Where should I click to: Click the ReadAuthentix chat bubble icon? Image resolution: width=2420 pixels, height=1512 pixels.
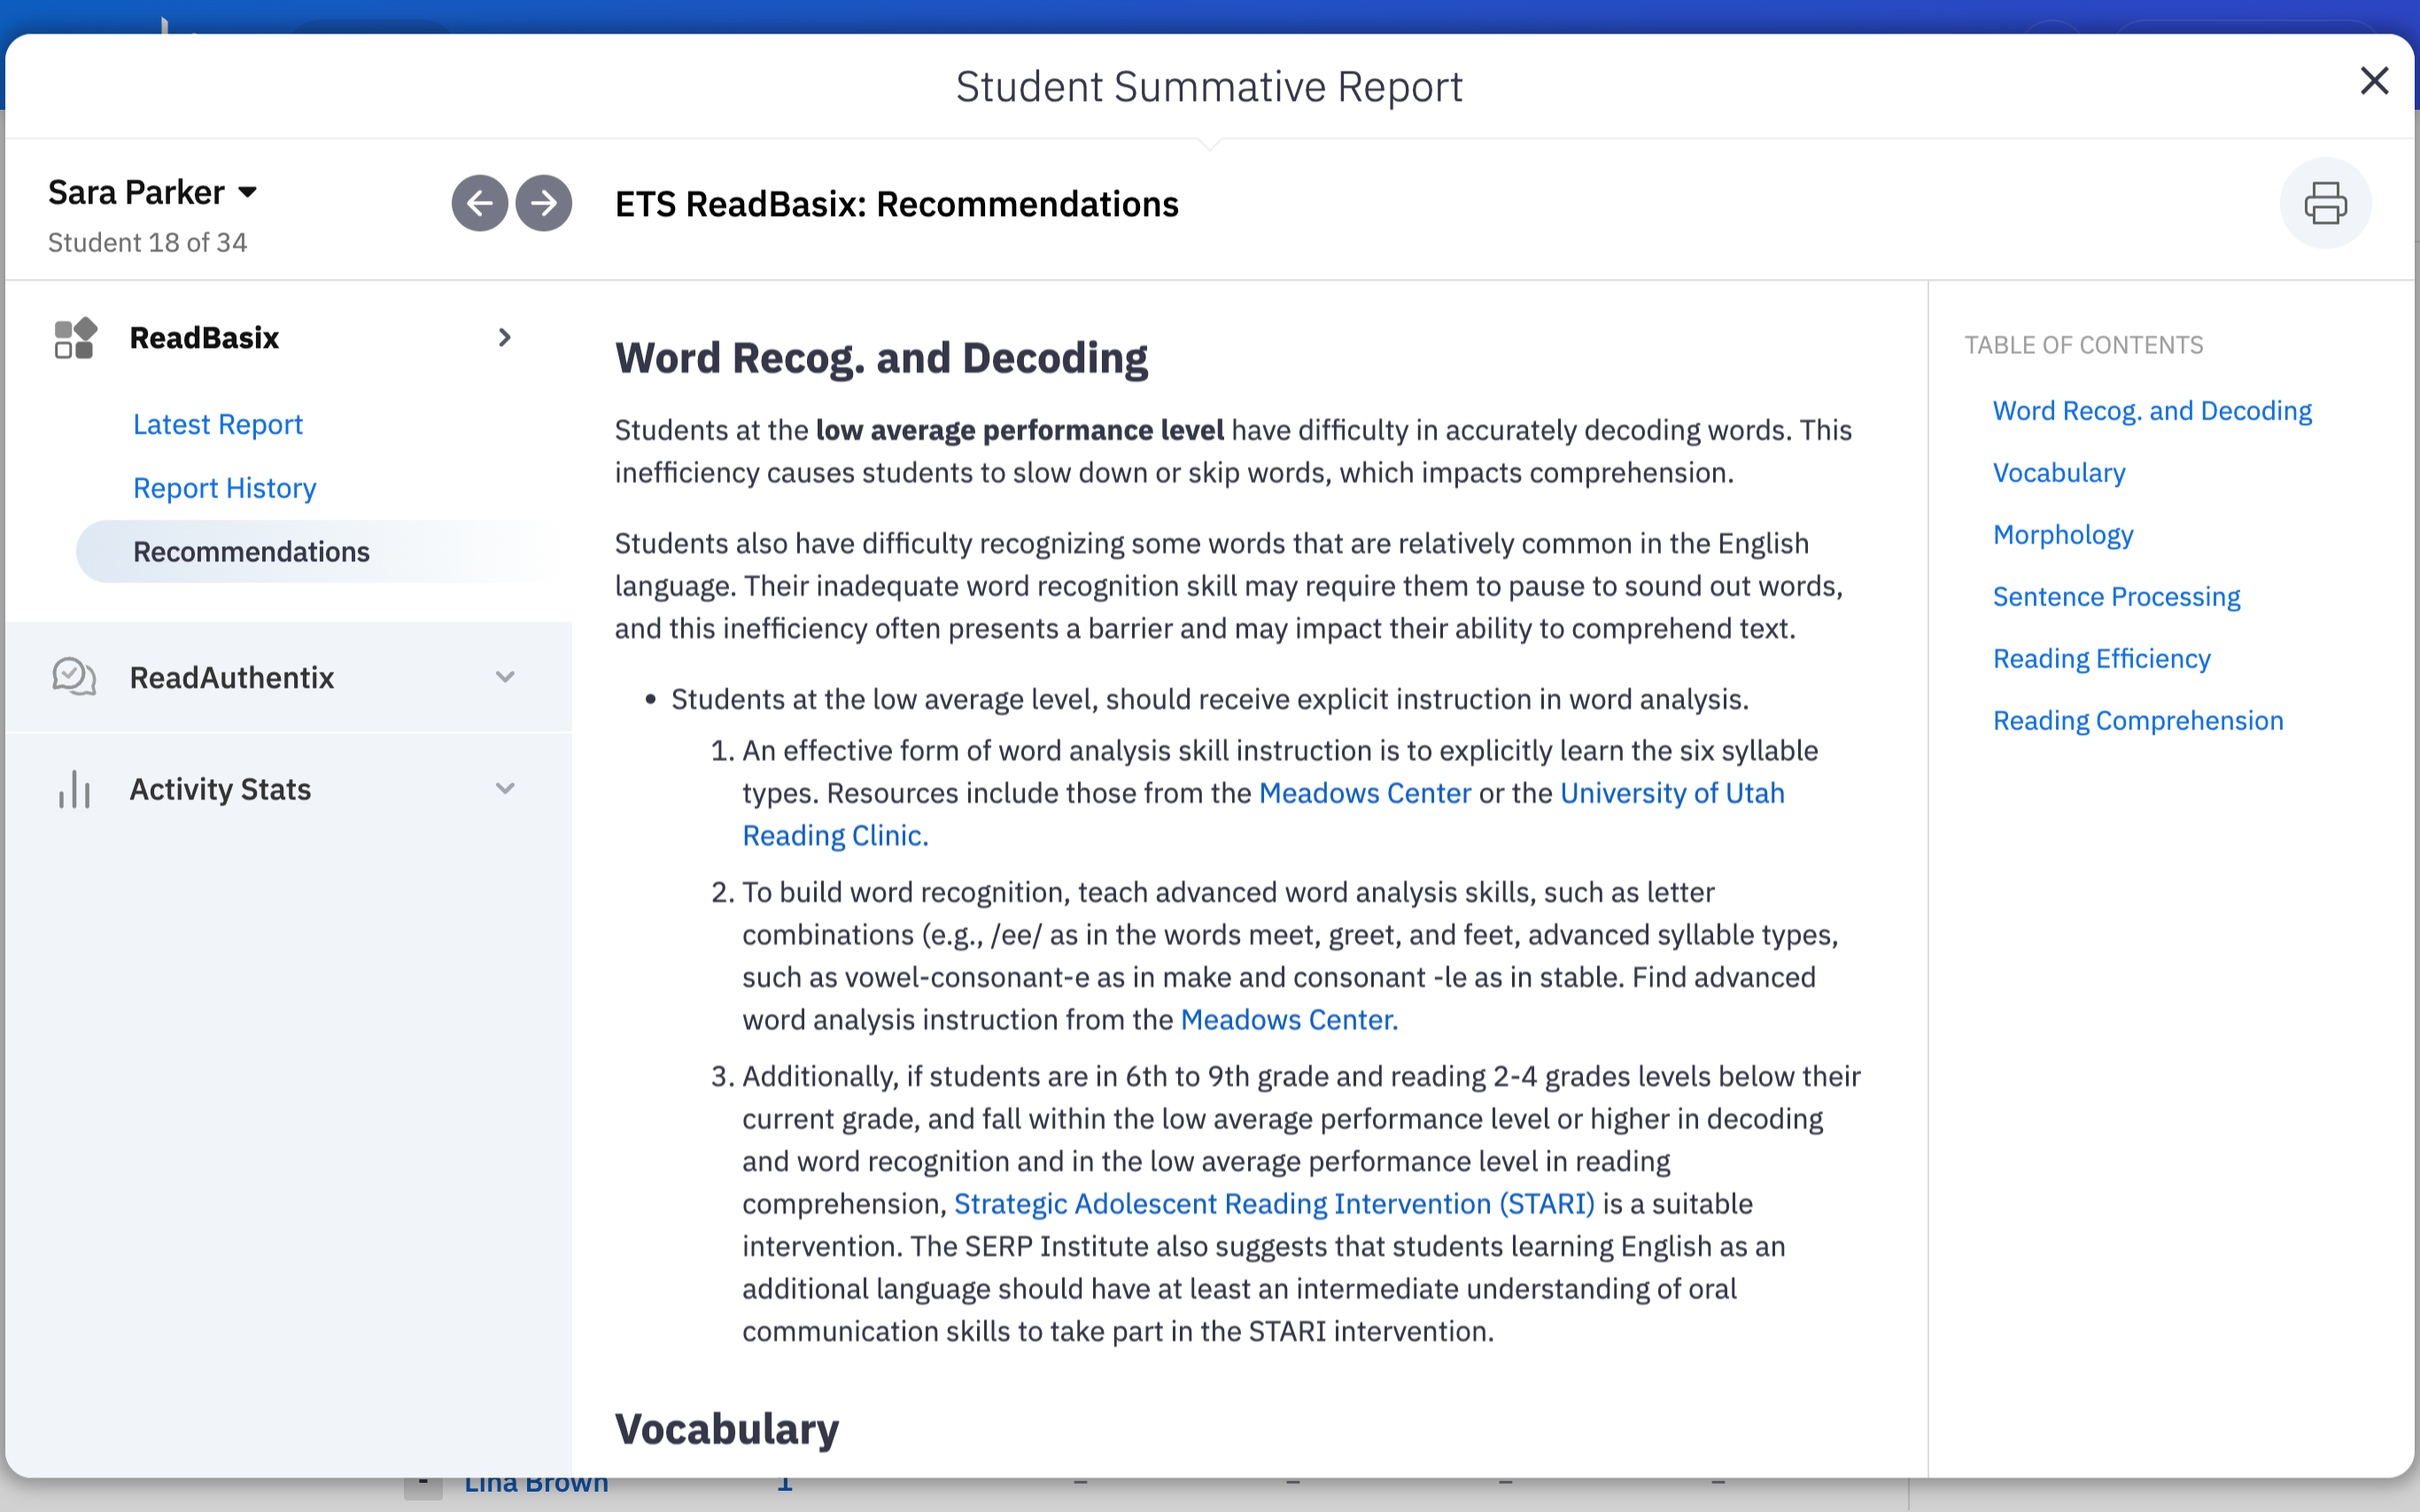(x=75, y=677)
